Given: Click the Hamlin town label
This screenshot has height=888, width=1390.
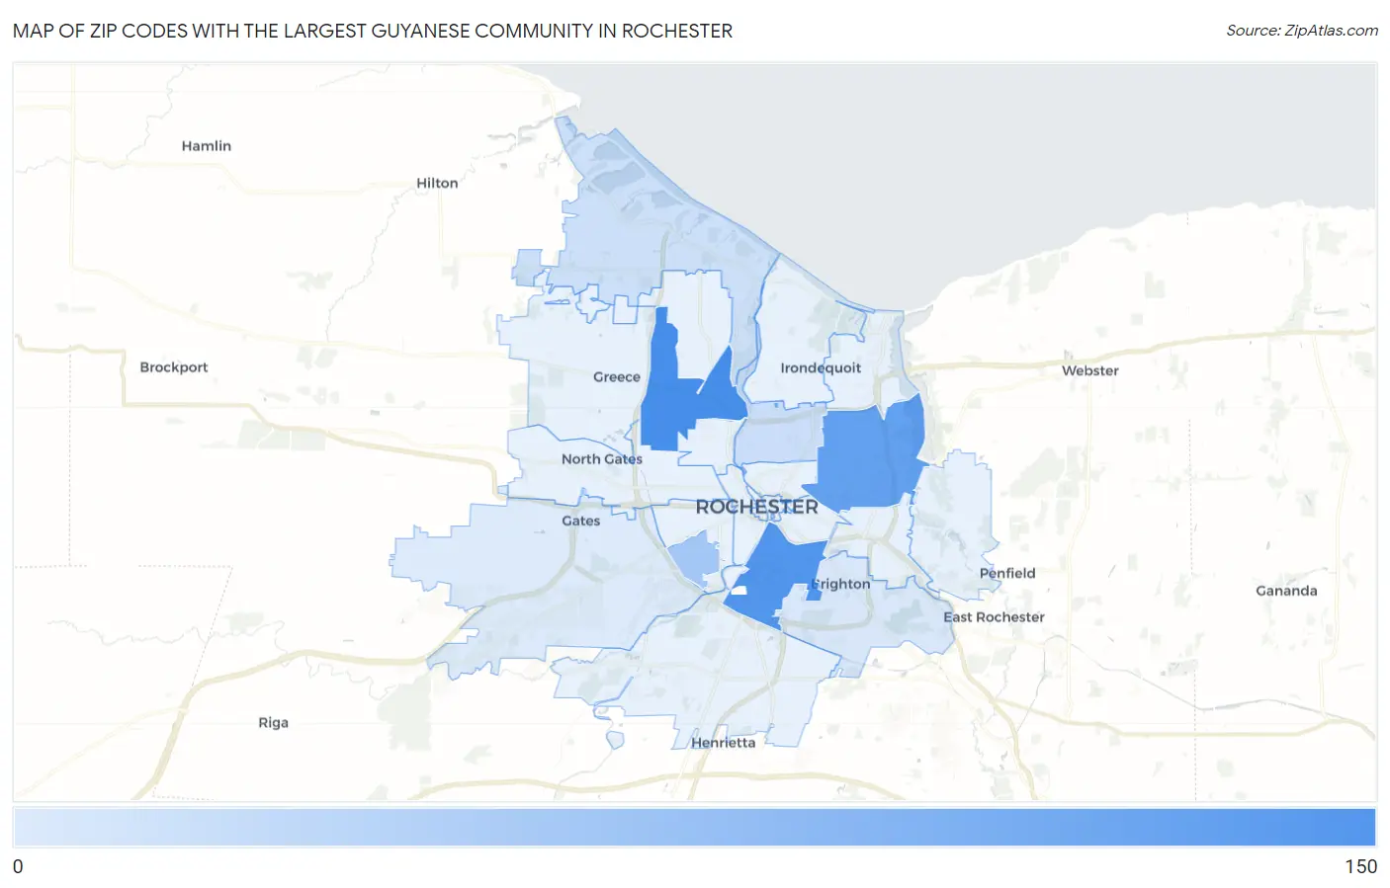Looking at the screenshot, I should (207, 146).
